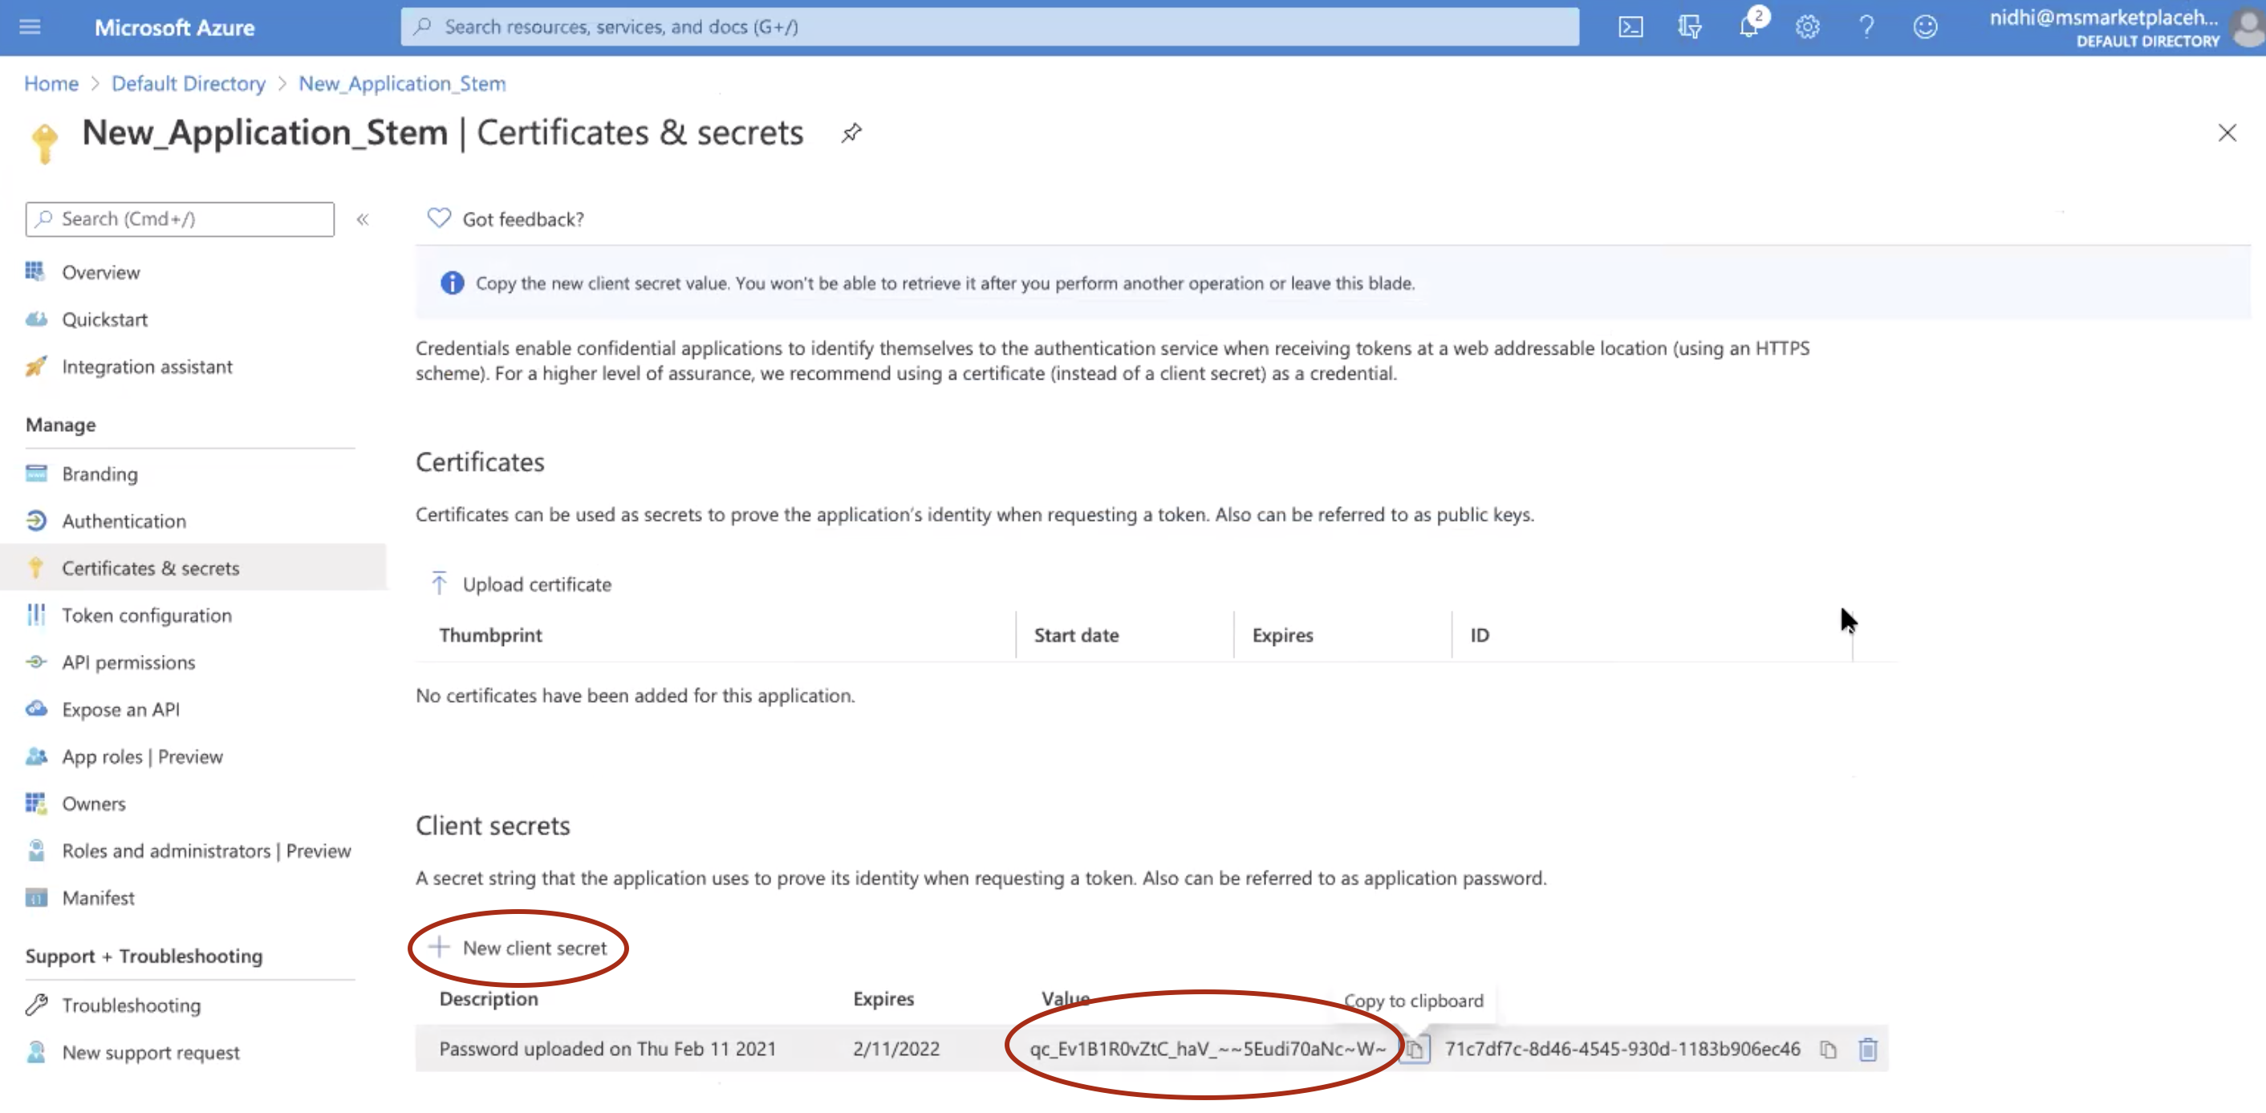Open New support request
2266x1113 pixels.
[150, 1053]
